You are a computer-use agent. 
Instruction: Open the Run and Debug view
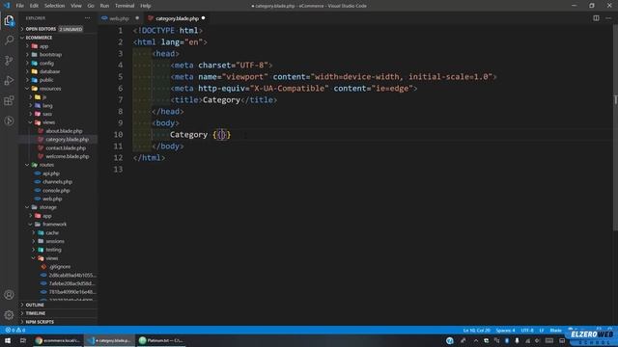pyautogui.click(x=9, y=80)
